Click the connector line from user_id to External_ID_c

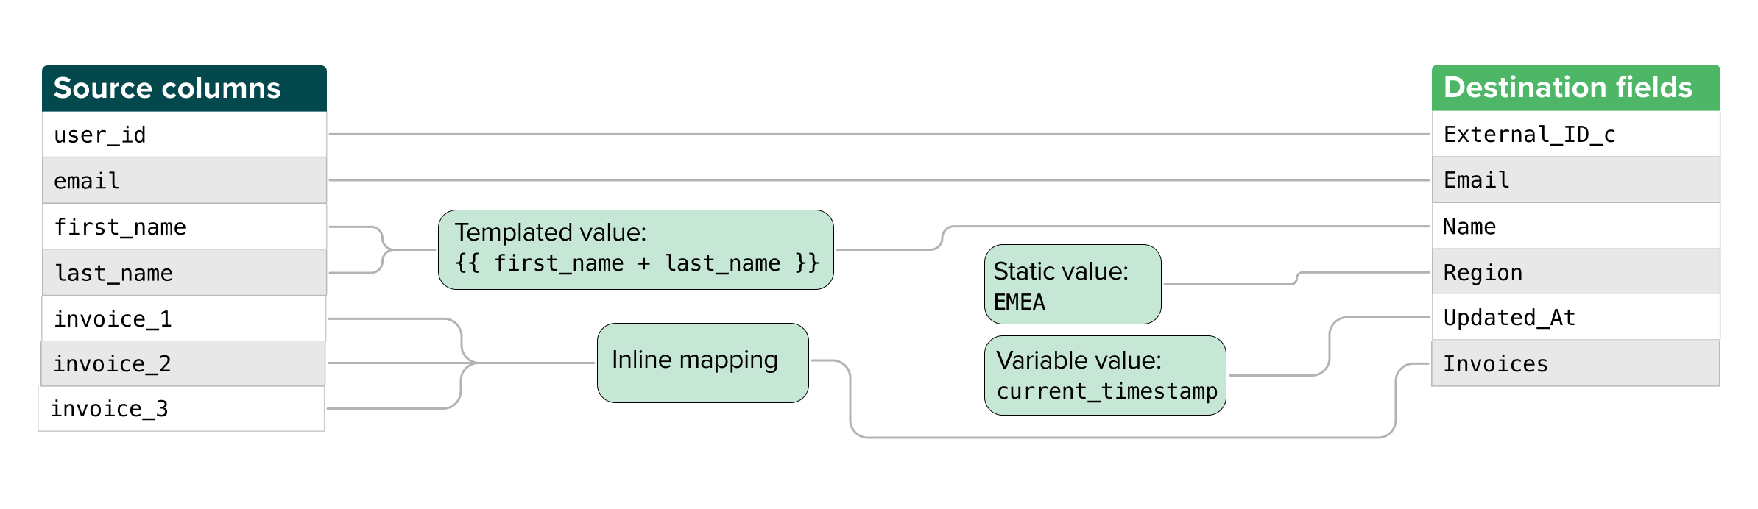[876, 135]
